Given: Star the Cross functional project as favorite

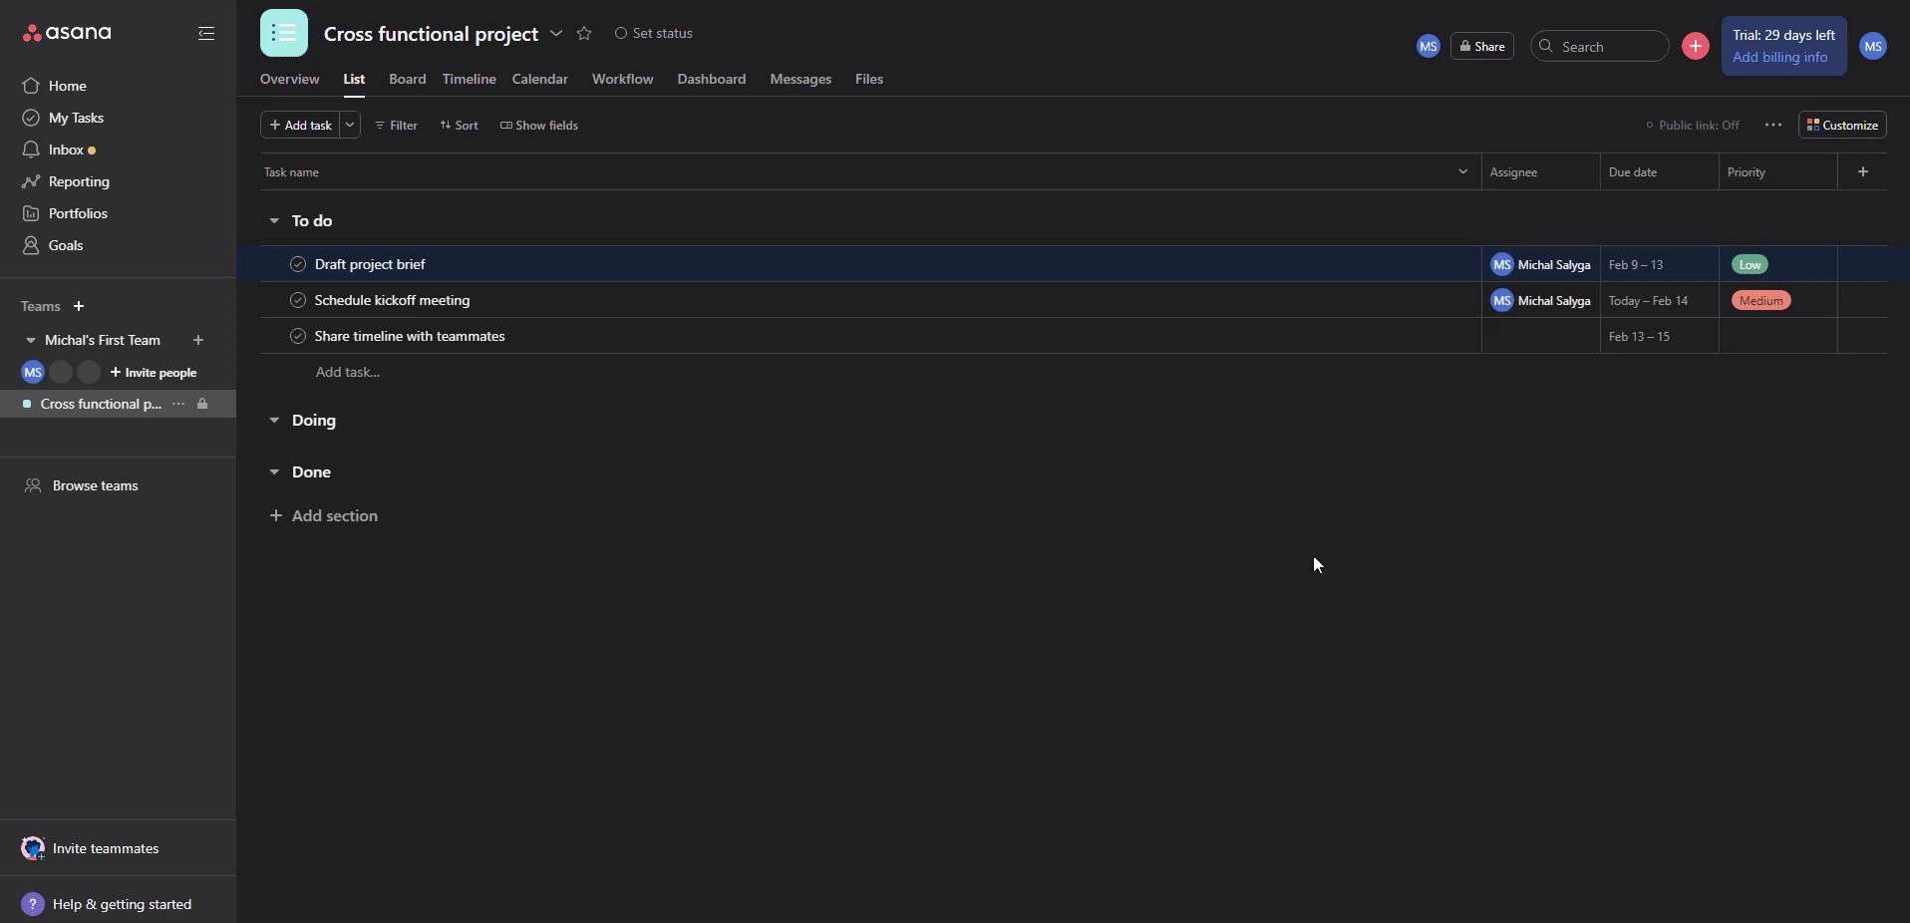Looking at the screenshot, I should click(x=584, y=34).
